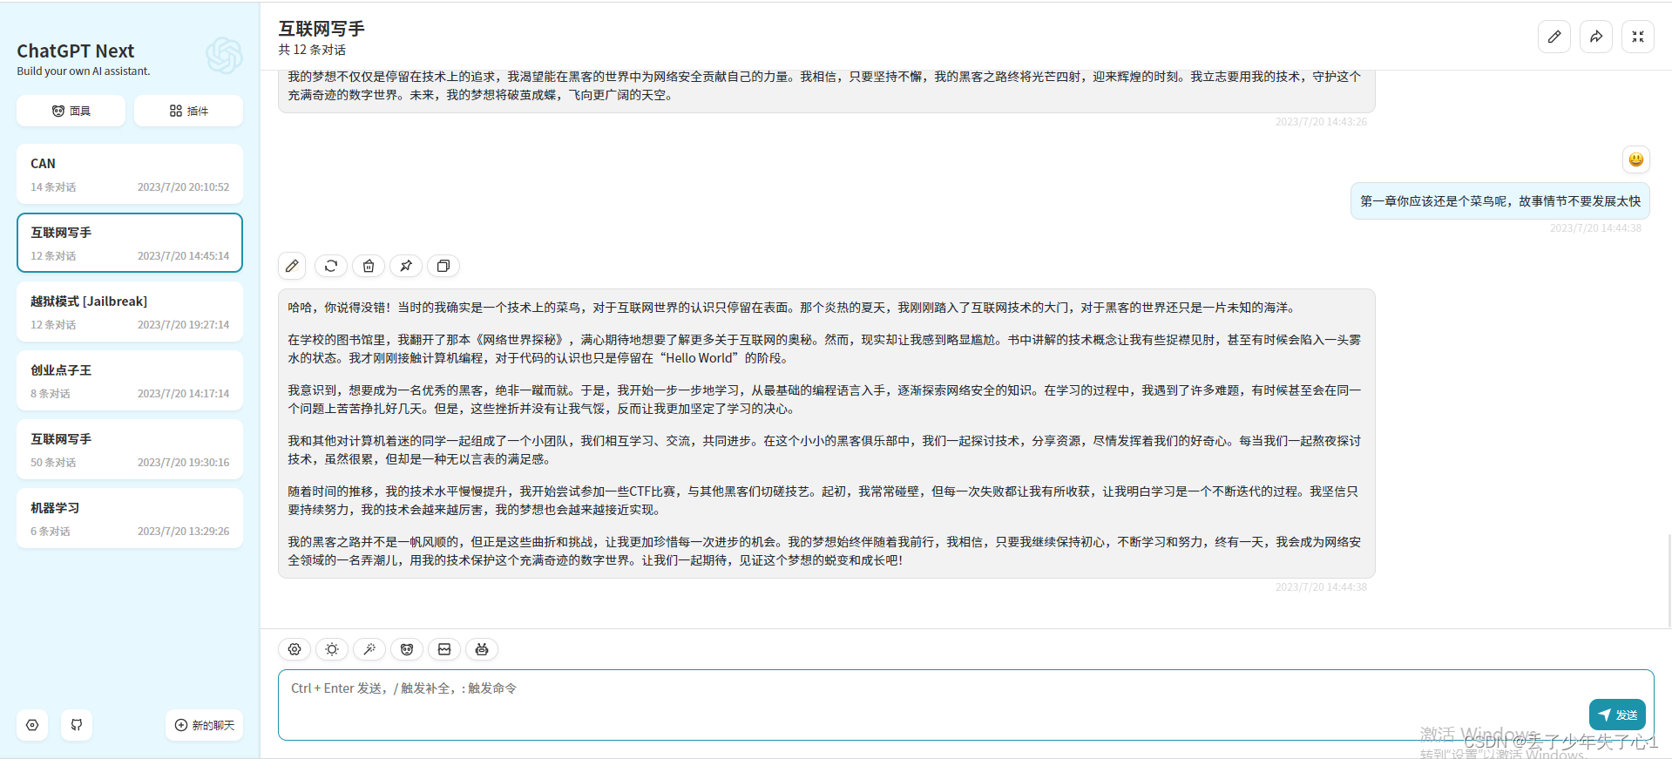
Task: Start a 新的聊天 new chat
Action: [205, 725]
